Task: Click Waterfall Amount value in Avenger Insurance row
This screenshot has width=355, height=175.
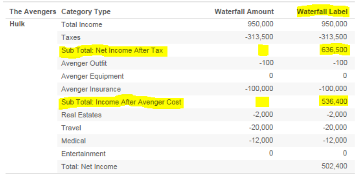Action: pos(259,88)
